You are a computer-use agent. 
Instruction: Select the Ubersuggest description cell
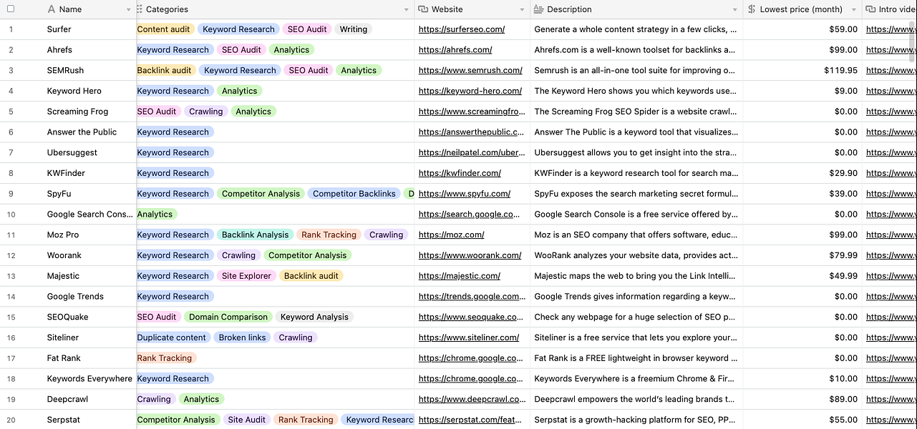pyautogui.click(x=636, y=153)
